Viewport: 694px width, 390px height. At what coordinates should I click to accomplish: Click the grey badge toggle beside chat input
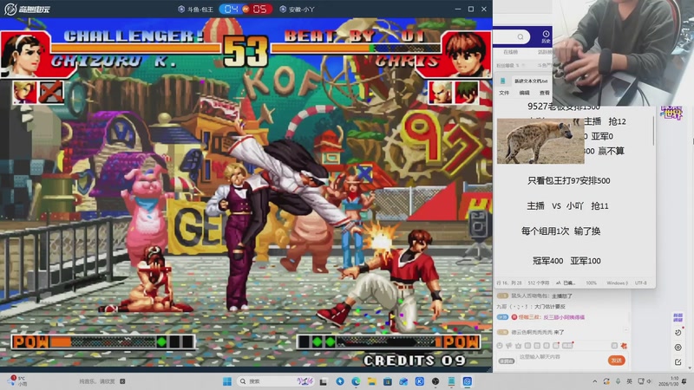[x=507, y=361]
